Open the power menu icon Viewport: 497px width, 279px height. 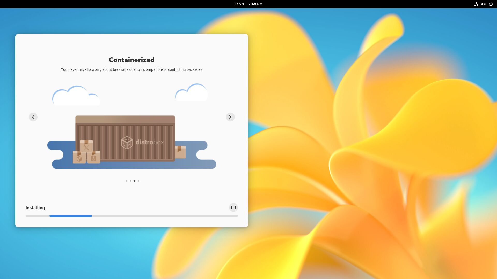coord(491,4)
